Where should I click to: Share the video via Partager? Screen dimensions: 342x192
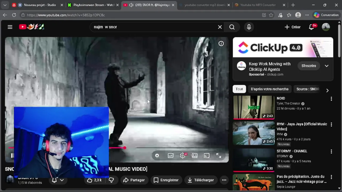click(x=134, y=180)
